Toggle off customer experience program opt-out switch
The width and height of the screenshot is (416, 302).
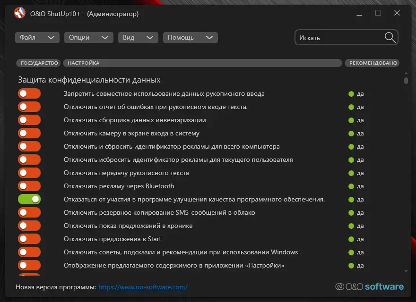click(x=29, y=200)
